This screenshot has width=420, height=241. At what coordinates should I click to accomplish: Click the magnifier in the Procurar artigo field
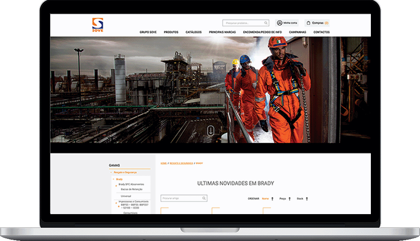coord(204,198)
